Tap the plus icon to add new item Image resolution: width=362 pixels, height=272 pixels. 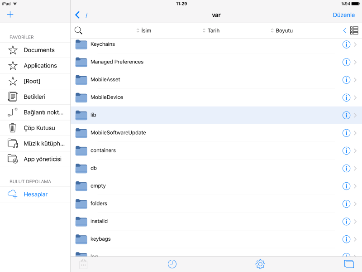pyautogui.click(x=10, y=15)
